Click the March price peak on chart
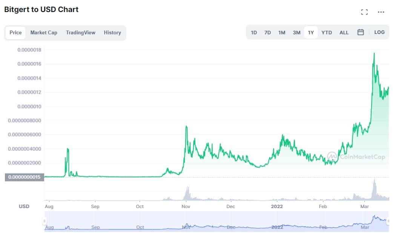The image size is (395, 233). tap(374, 53)
